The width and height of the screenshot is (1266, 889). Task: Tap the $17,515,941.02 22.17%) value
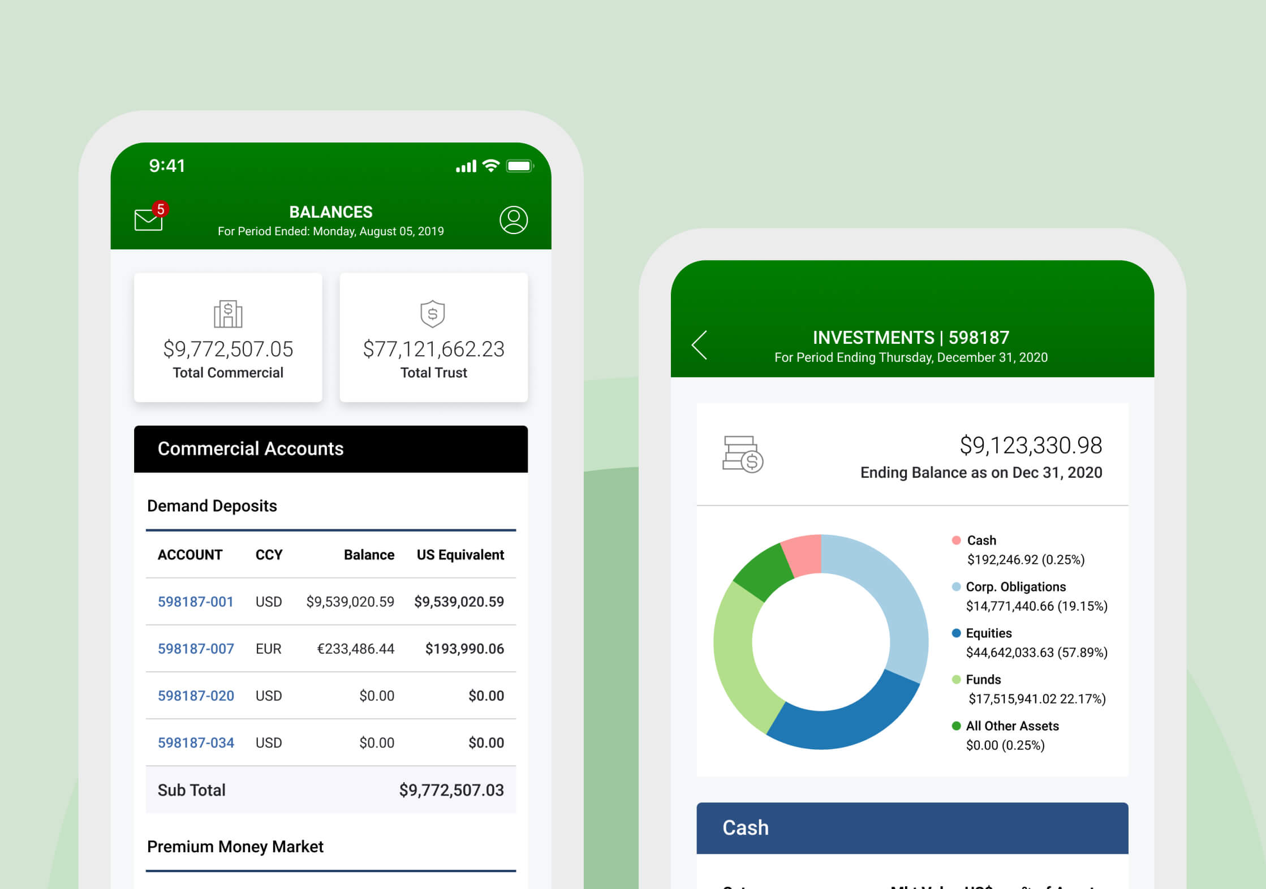tap(1037, 699)
